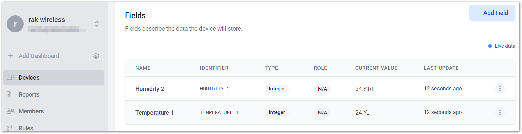
Task: Click the Members people icon
Action: coord(10,111)
